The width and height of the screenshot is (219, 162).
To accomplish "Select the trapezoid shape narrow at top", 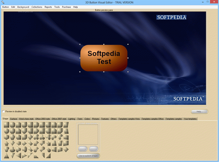I will point(54,143).
